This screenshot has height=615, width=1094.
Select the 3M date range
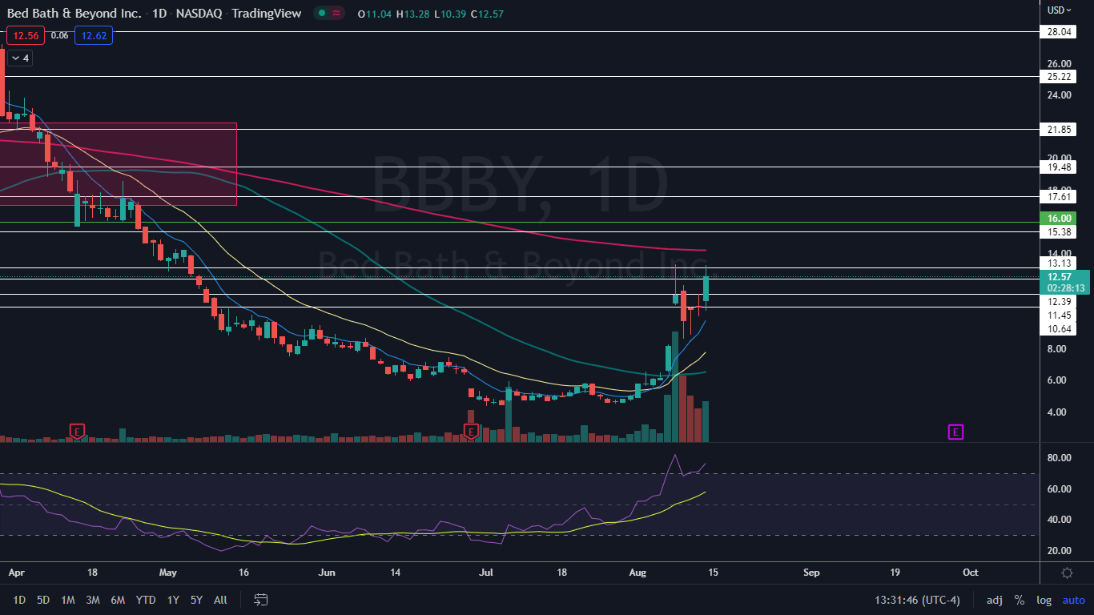(x=93, y=600)
